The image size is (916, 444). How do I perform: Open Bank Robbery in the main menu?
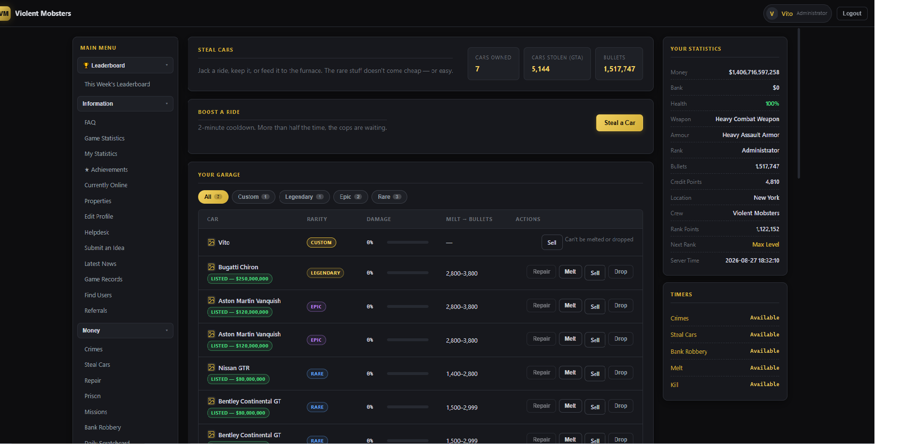click(103, 428)
